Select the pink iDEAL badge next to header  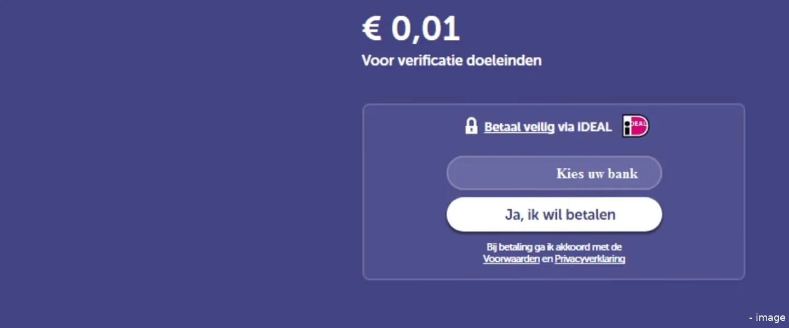[635, 126]
